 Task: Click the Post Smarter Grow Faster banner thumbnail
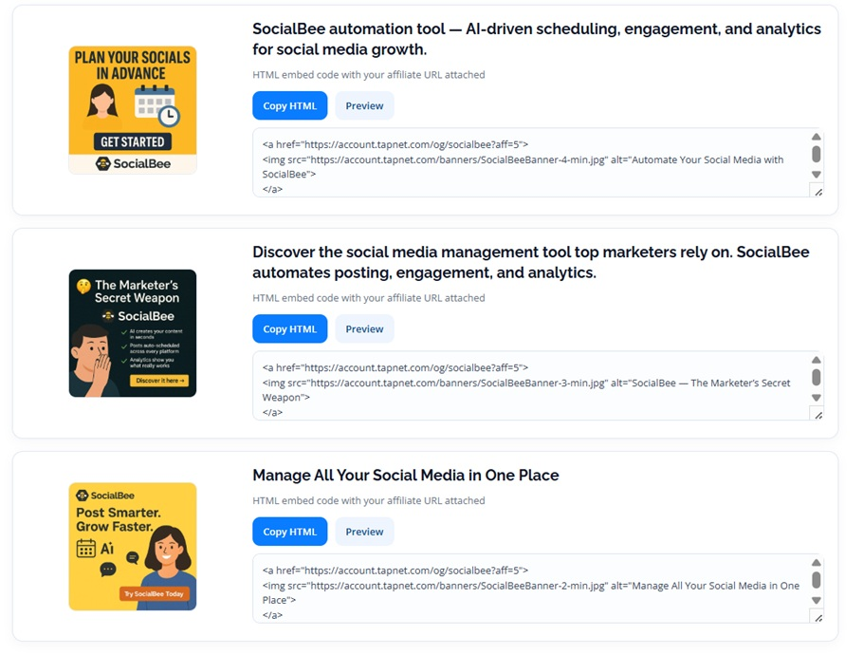(133, 546)
